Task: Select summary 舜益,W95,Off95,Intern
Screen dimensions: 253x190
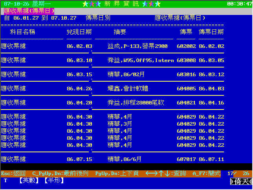Action: coord(141,60)
